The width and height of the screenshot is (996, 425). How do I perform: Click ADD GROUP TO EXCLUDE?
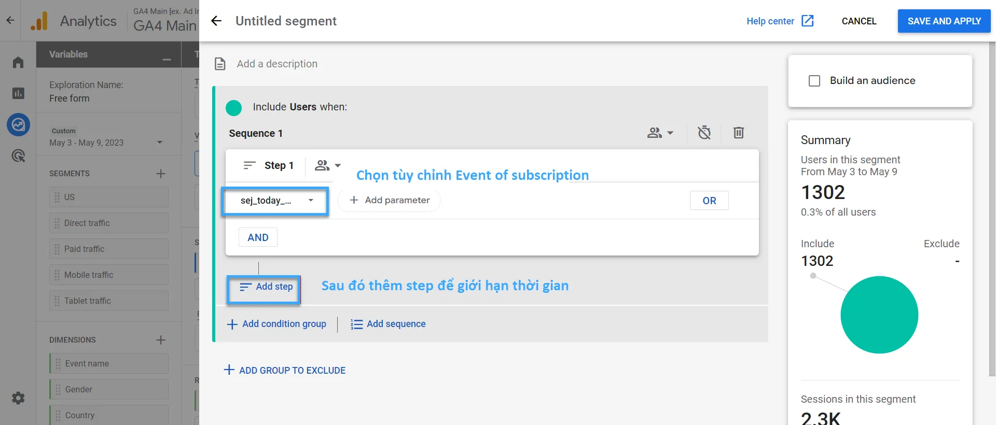(x=284, y=370)
